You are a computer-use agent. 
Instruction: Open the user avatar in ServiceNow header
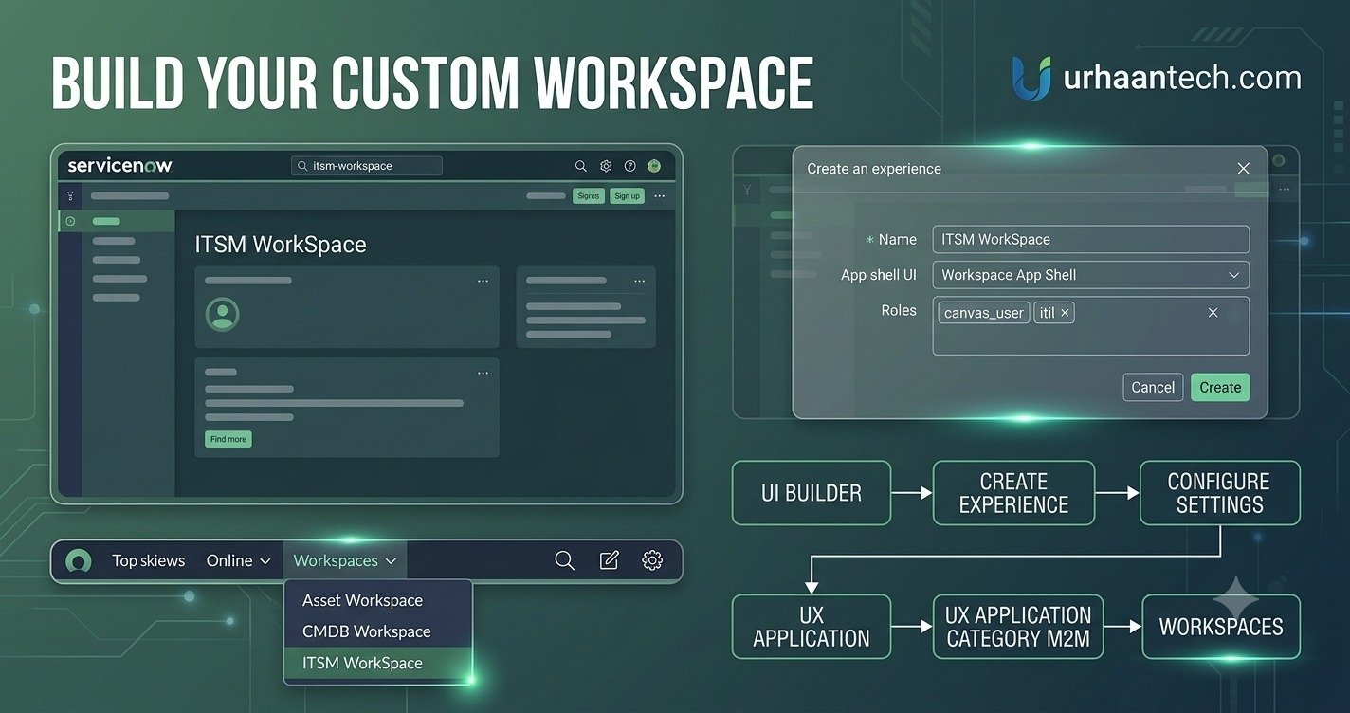654,166
